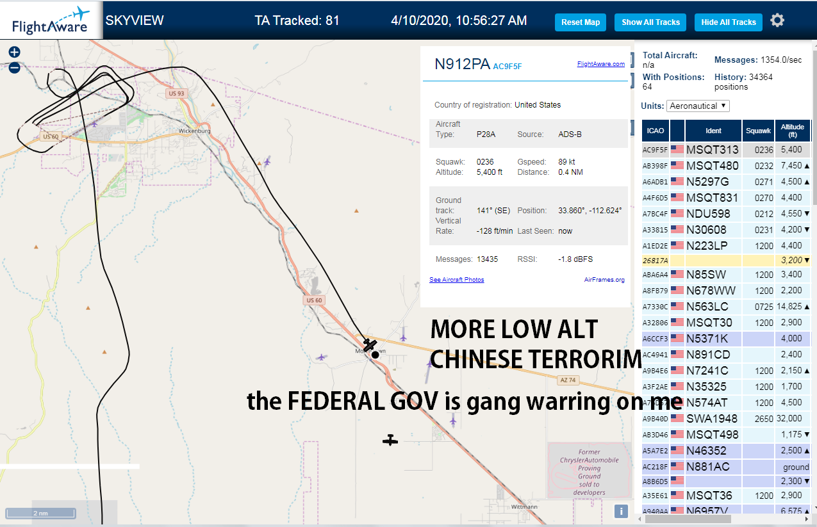The height and width of the screenshot is (527, 817).
Task: Click Show All Tracks button
Action: tap(650, 22)
